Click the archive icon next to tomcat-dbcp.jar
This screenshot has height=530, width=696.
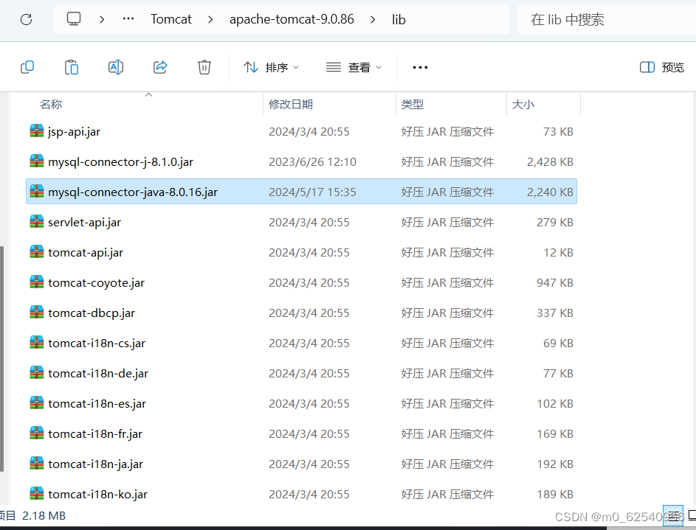pos(36,313)
